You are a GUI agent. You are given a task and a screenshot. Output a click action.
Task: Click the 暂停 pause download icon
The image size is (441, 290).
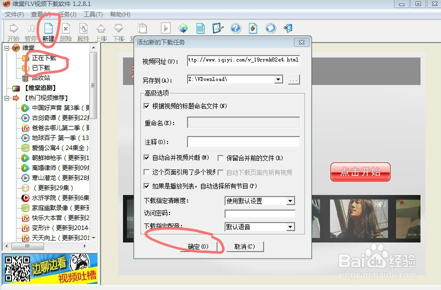pyautogui.click(x=31, y=28)
